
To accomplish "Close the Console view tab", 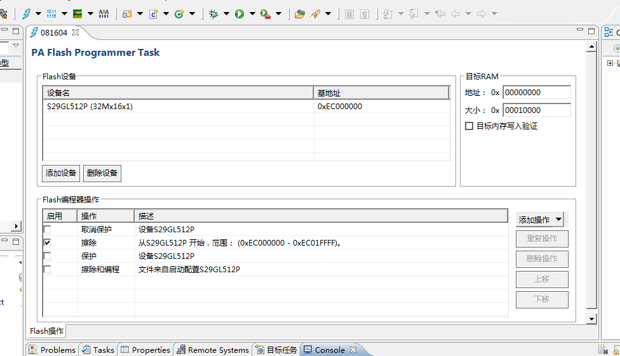I will pos(353,350).
